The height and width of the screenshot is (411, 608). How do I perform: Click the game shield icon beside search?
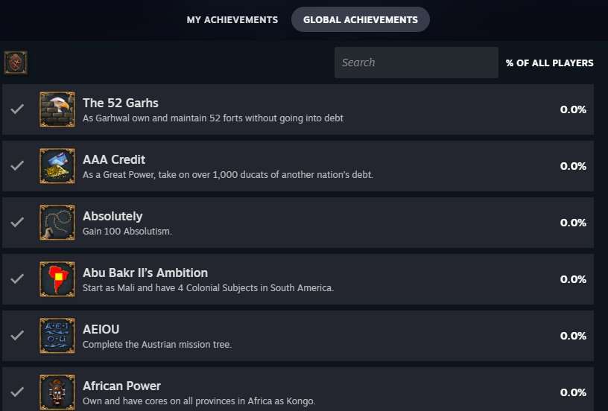pos(16,63)
